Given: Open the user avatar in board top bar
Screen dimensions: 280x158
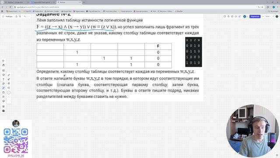Looking at the screenshot, I should 245,17.
